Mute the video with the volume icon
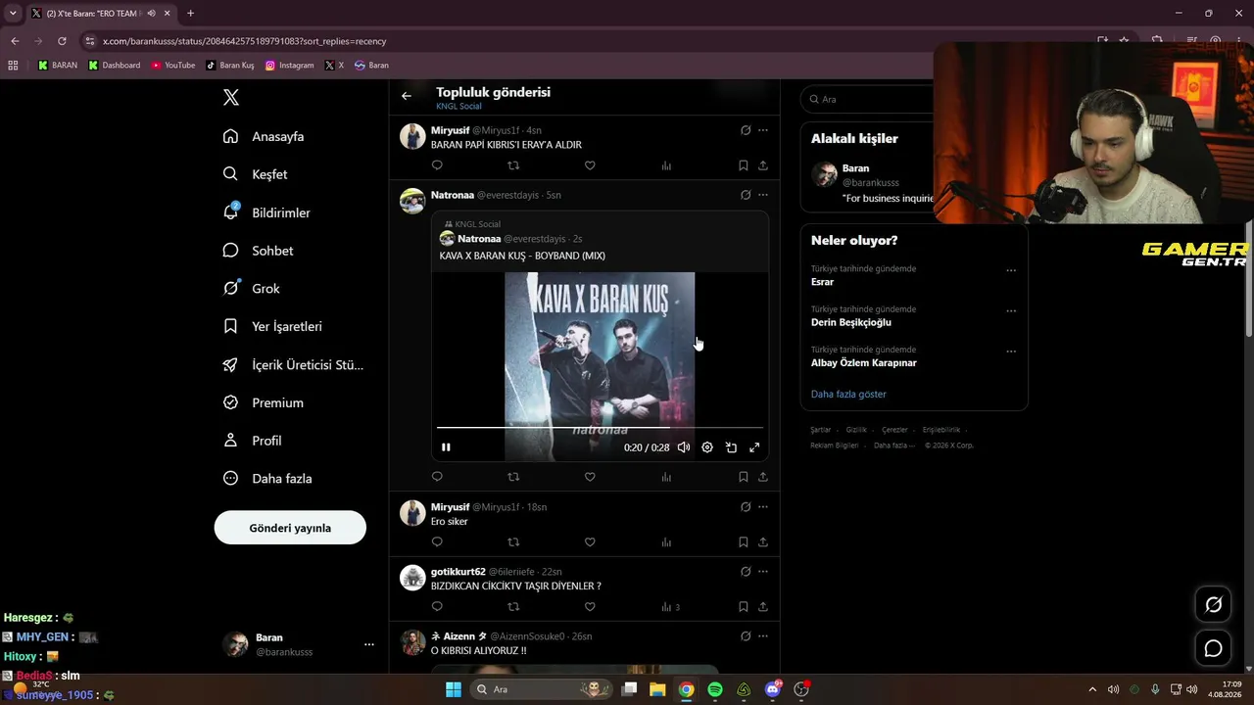Screen dimensions: 1254x705 (x=684, y=447)
